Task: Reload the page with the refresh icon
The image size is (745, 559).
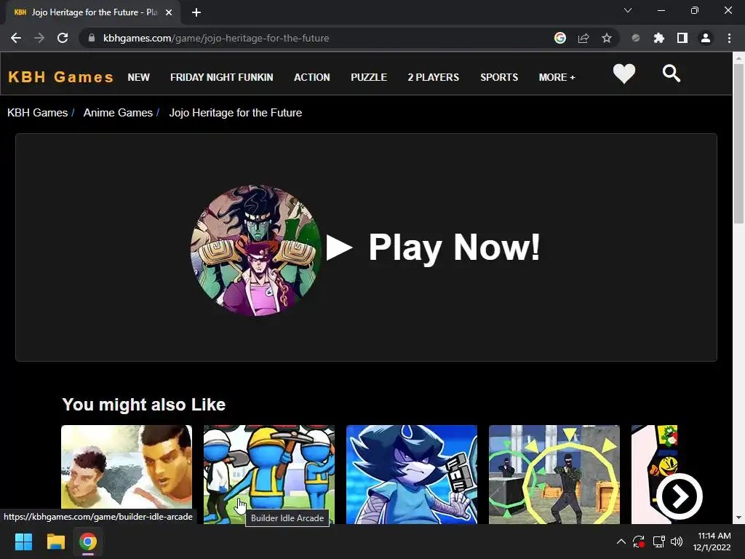Action: coord(63,38)
